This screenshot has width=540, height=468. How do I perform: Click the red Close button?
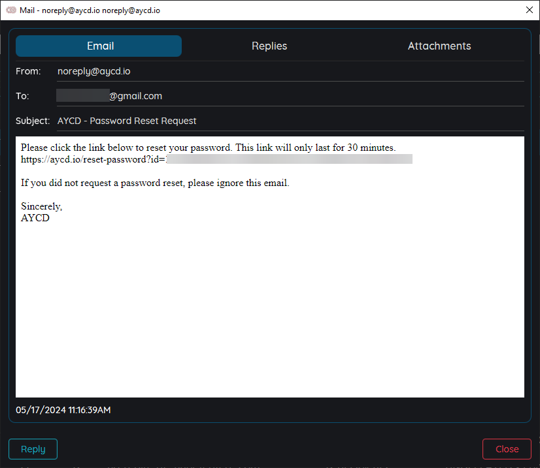tap(507, 449)
